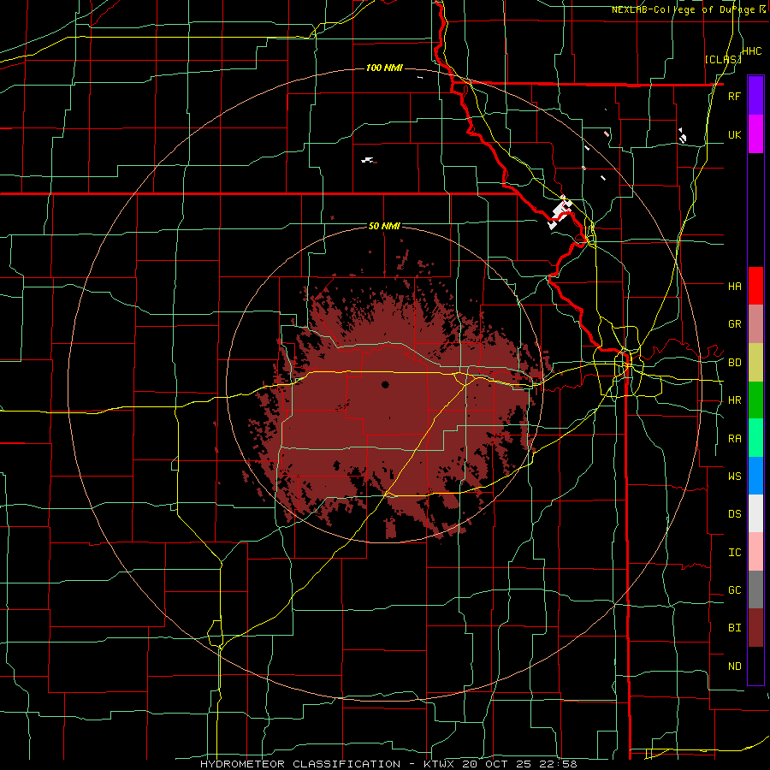Click the 'HR' legend label
Image resolution: width=770 pixels, height=770 pixels.
pos(734,400)
